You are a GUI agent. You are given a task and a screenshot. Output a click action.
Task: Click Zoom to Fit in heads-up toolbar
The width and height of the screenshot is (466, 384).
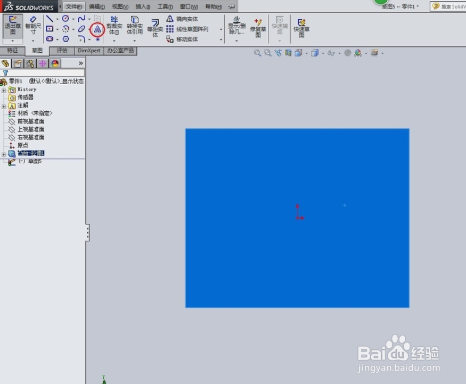(258, 53)
